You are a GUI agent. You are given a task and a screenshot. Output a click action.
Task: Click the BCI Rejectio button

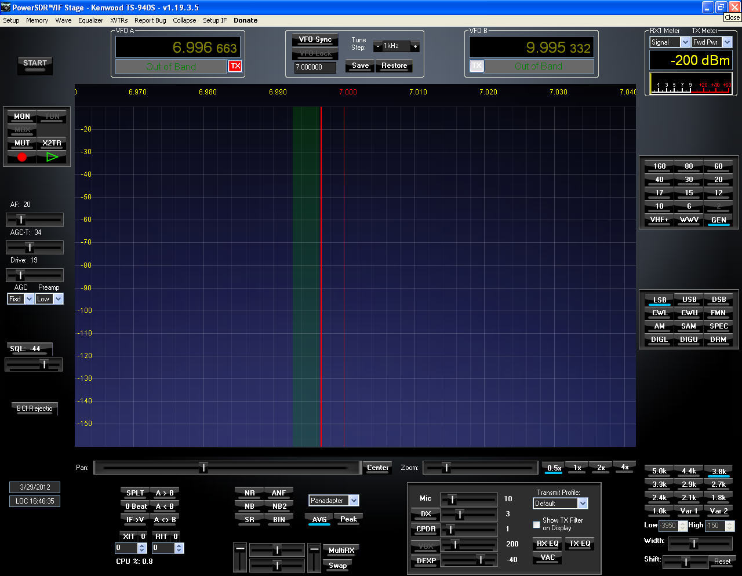point(34,409)
